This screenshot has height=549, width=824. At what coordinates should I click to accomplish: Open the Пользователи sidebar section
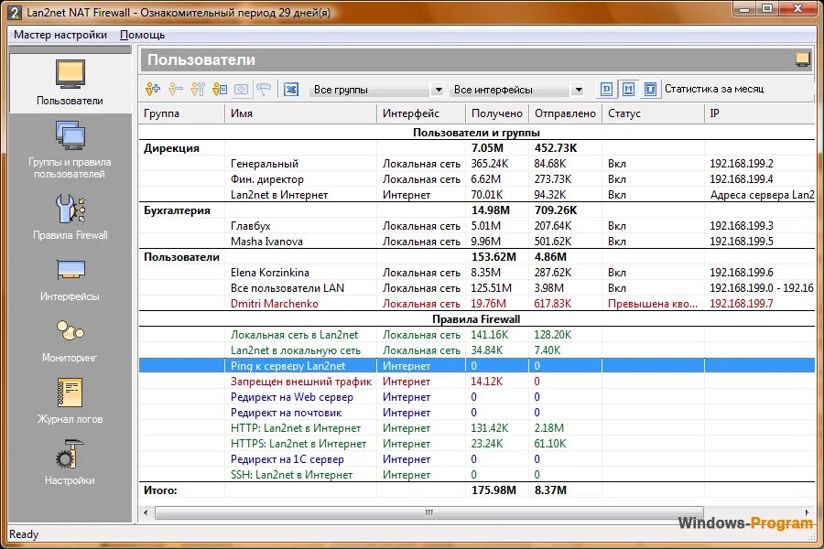tap(70, 83)
